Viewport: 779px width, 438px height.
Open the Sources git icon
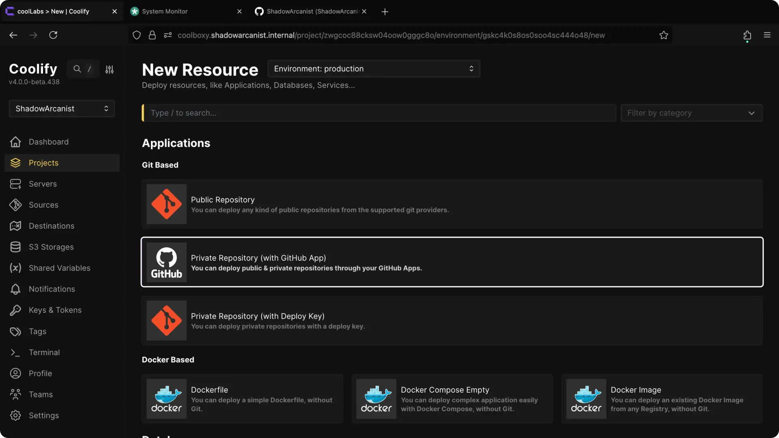coord(15,205)
